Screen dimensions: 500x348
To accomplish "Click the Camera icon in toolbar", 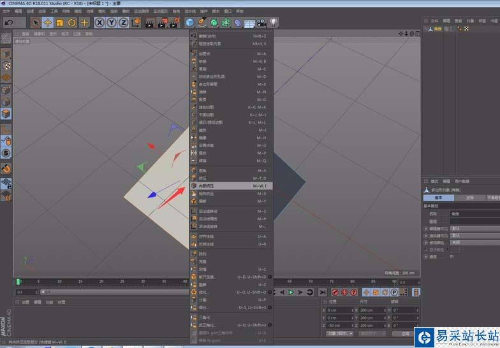I will pos(261,23).
